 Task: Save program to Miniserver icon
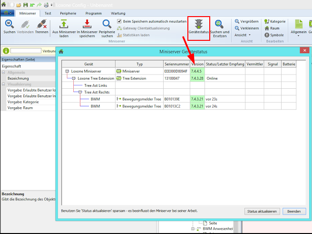pos(88,24)
